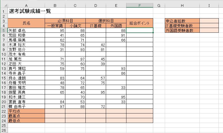Select column I header
The width and height of the screenshot is (223, 133).
(209, 6)
